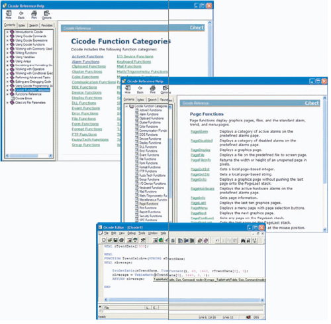Click Print icon in back help window
Screen dimensions: 331x324
[x=34, y=13]
